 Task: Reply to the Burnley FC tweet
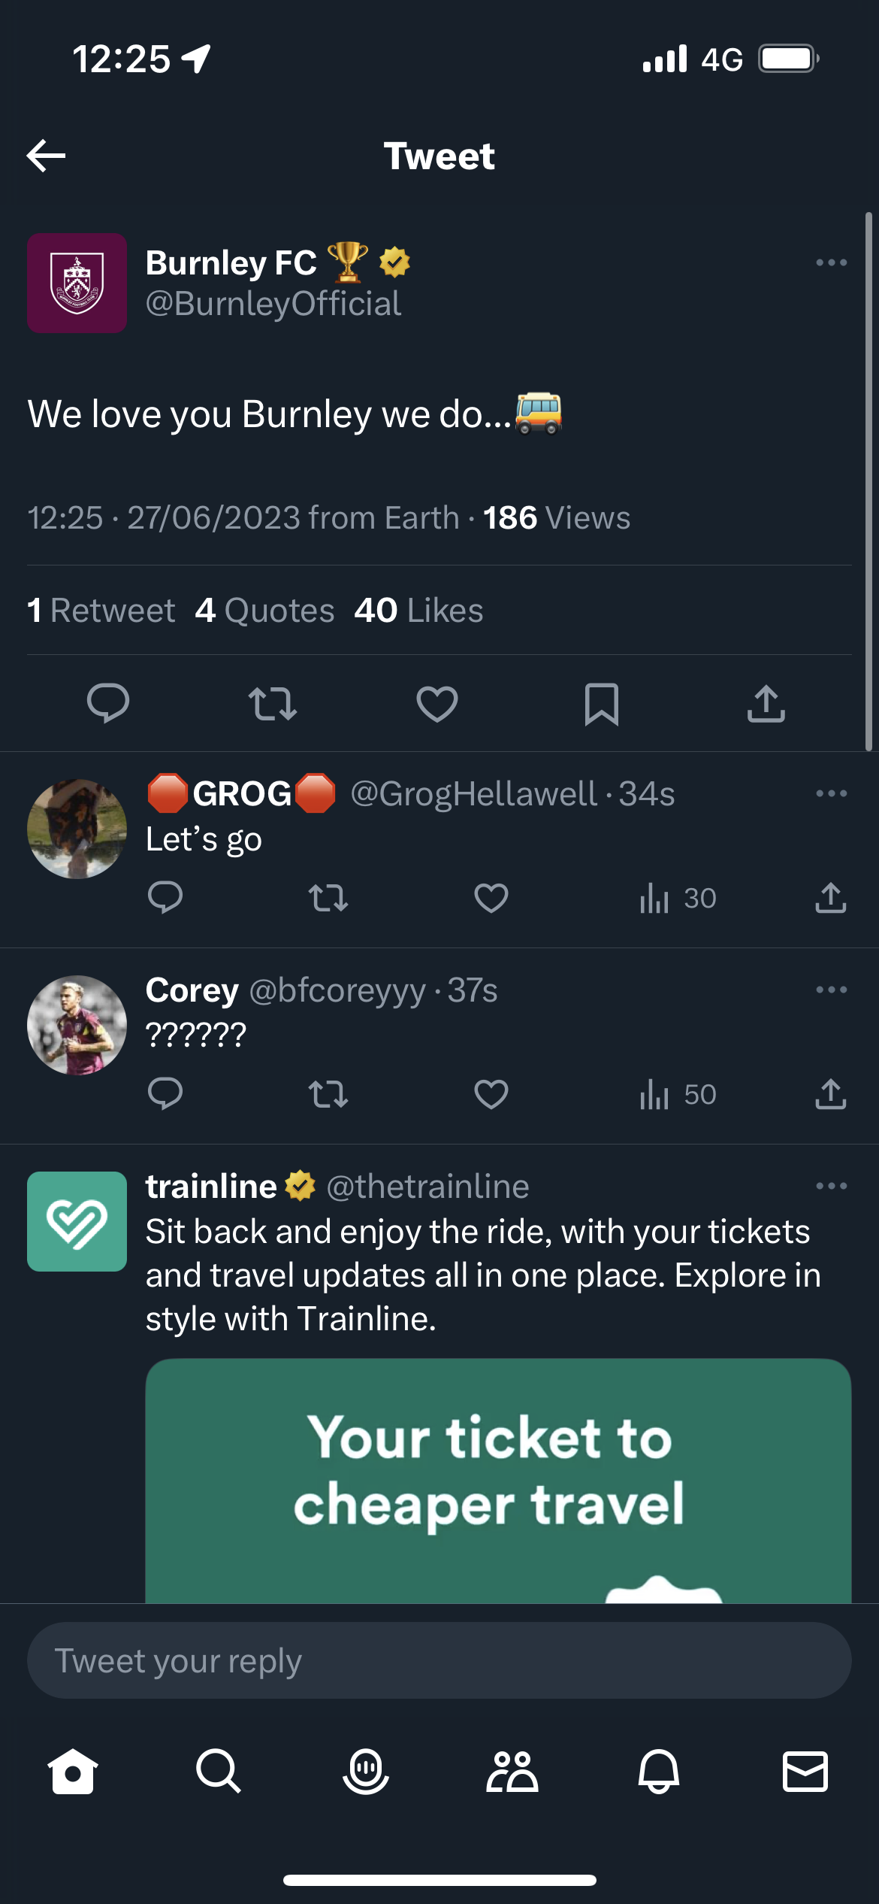[108, 704]
